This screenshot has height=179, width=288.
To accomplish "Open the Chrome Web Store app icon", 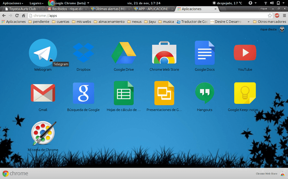I will click(x=164, y=53).
